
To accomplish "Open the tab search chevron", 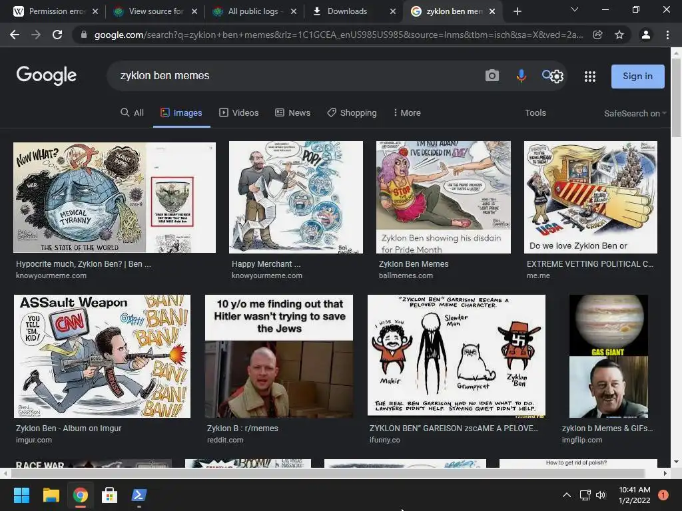I will (575, 9).
